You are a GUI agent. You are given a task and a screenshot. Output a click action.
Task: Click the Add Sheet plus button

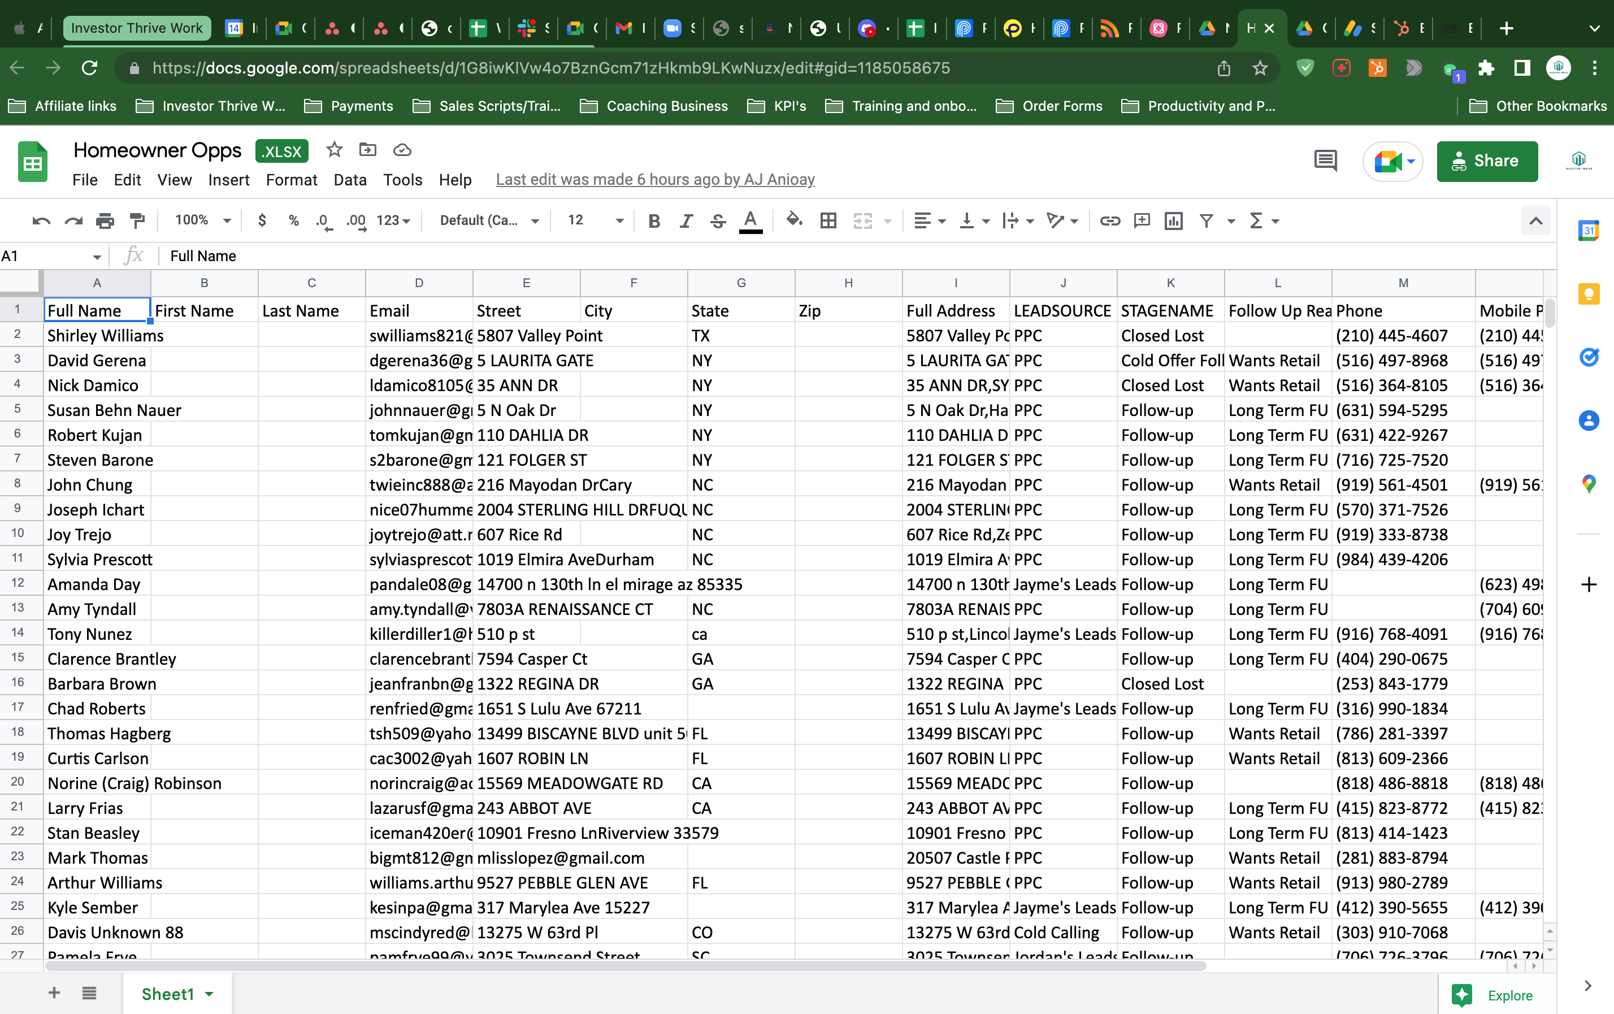click(x=54, y=993)
